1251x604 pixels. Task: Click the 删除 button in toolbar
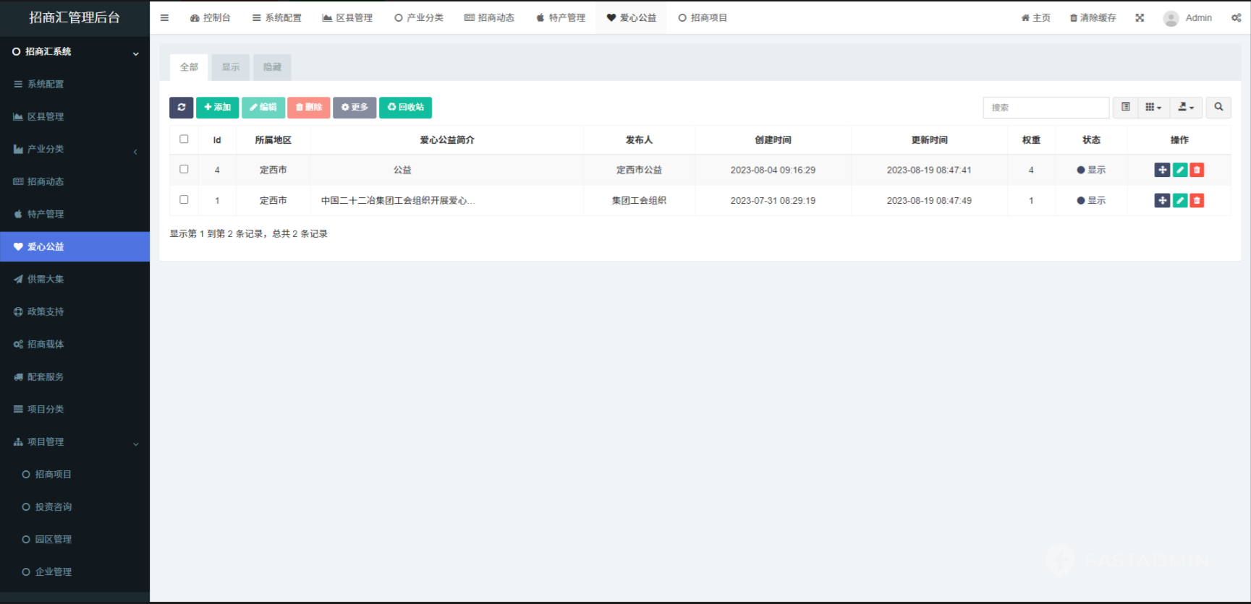(309, 107)
